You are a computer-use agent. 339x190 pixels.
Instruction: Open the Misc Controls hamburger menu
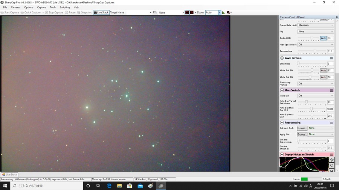331,90
